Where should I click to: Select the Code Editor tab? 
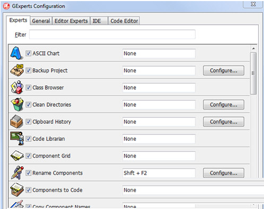pyautogui.click(x=124, y=21)
